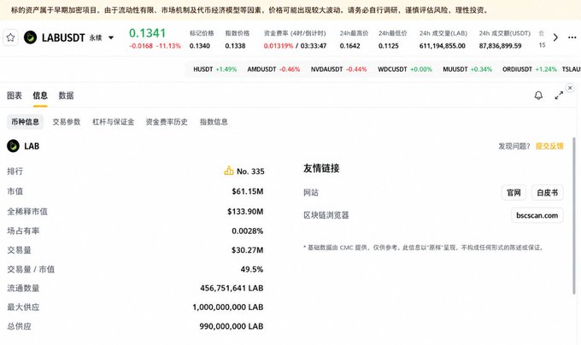The image size is (581, 345).
Task: Open the 指数信息 sub-tab
Action: tap(214, 122)
